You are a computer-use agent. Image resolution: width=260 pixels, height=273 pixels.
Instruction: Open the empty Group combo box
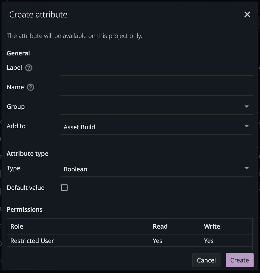coord(156,108)
